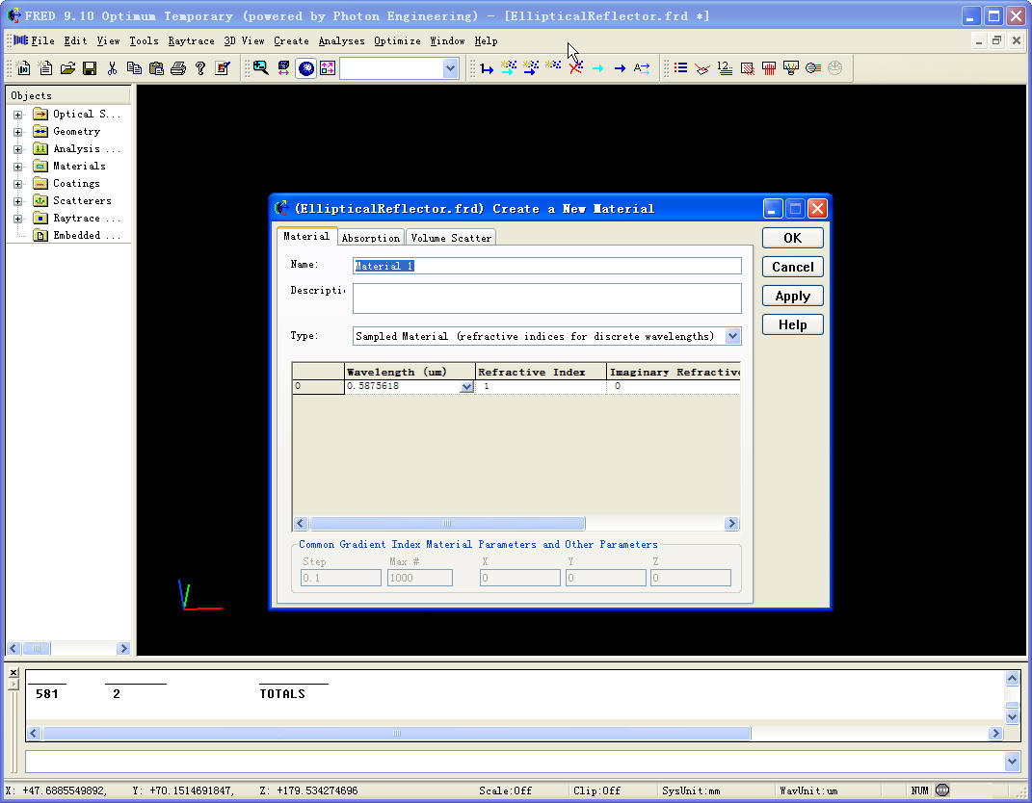Click OK in the material dialog
Screen dimensions: 1032x803
[x=792, y=238]
